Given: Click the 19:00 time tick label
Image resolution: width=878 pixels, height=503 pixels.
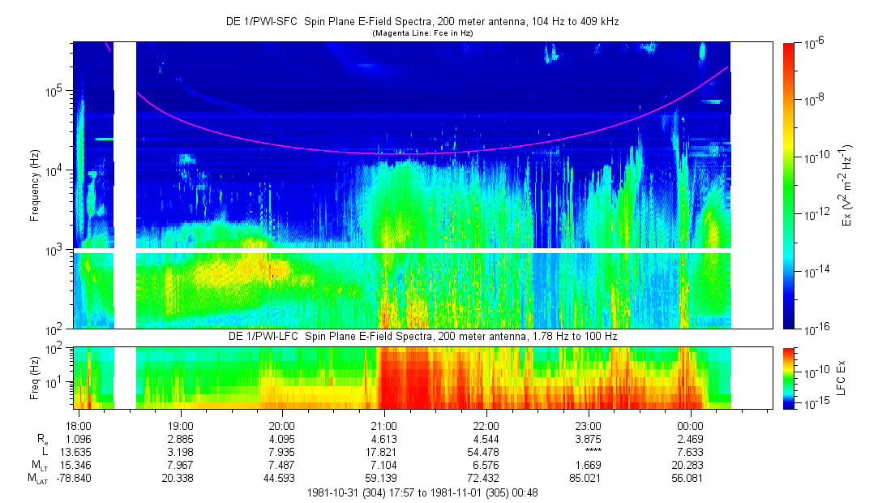Looking at the screenshot, I should pyautogui.click(x=180, y=426).
